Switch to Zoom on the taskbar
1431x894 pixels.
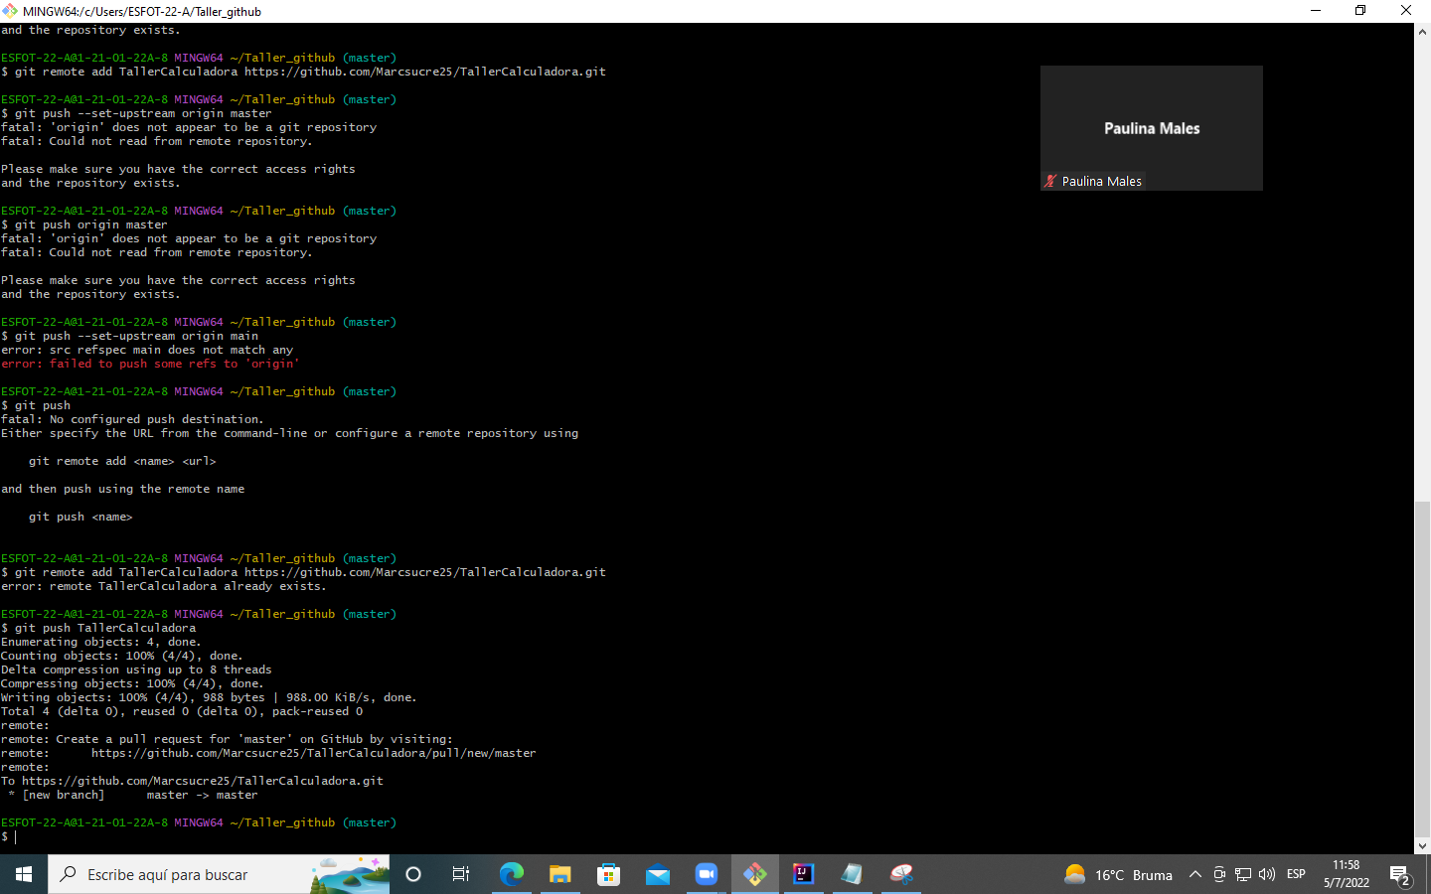pos(707,874)
